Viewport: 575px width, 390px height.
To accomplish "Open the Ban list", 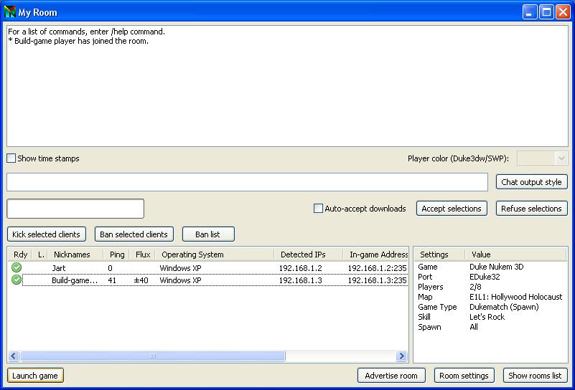I will pyautogui.click(x=207, y=234).
